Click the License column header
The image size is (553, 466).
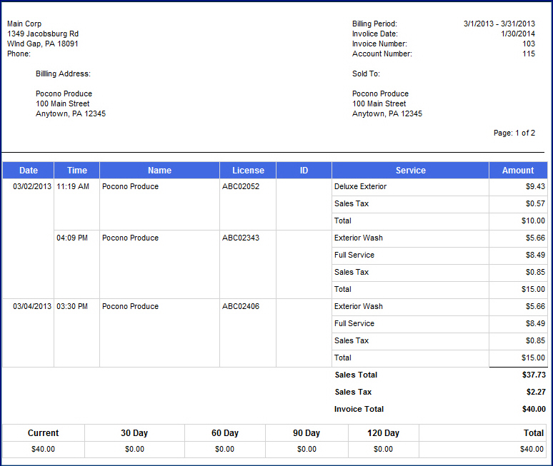point(248,171)
